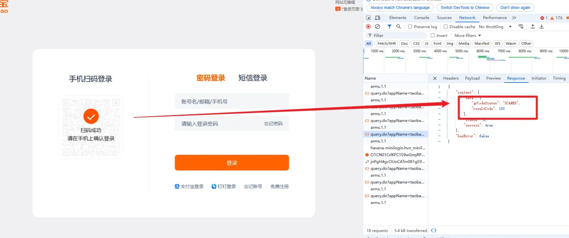The image size is (569, 238).
Task: Dismiss with Don't show again
Action: tap(515, 7)
